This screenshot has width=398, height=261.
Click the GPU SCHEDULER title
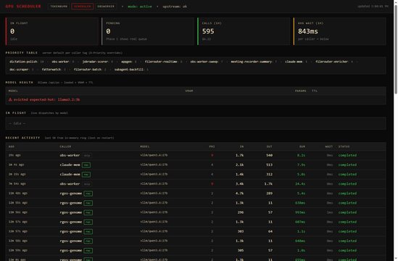[x=23, y=7]
